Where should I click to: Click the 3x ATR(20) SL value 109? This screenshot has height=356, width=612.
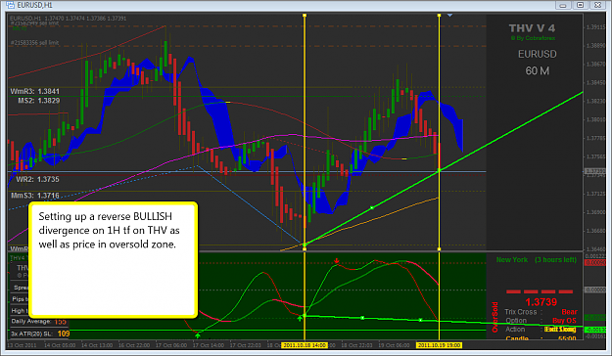click(64, 334)
